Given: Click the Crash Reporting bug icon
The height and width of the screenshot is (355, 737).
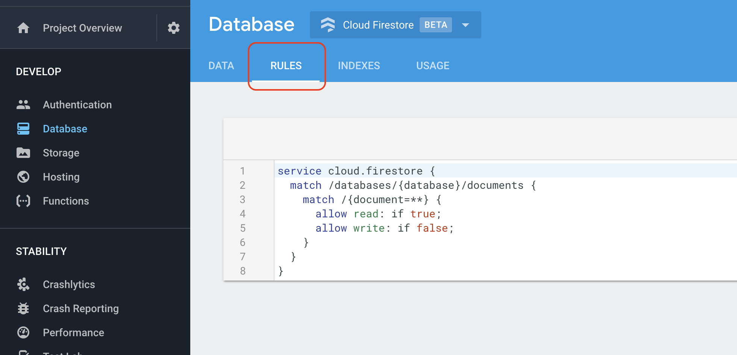Looking at the screenshot, I should point(23,308).
